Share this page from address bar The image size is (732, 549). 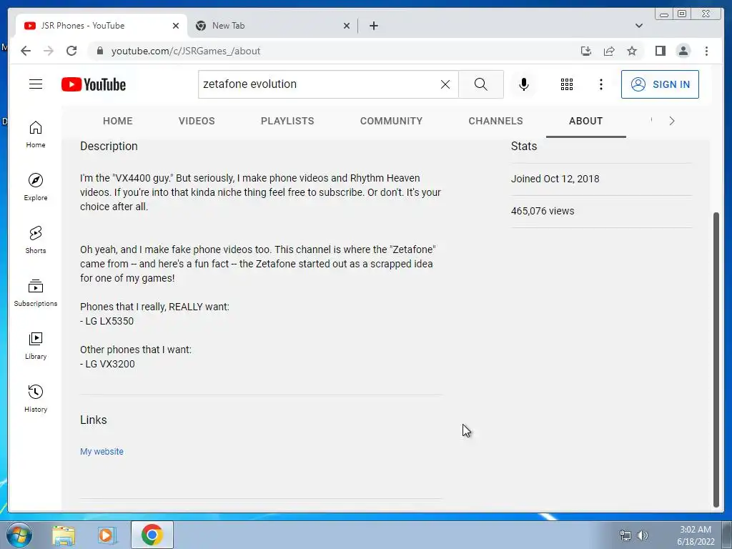coord(609,51)
